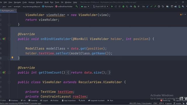The image size is (187, 105).
Task: Open the Logcat tool window
Action: point(44,100)
